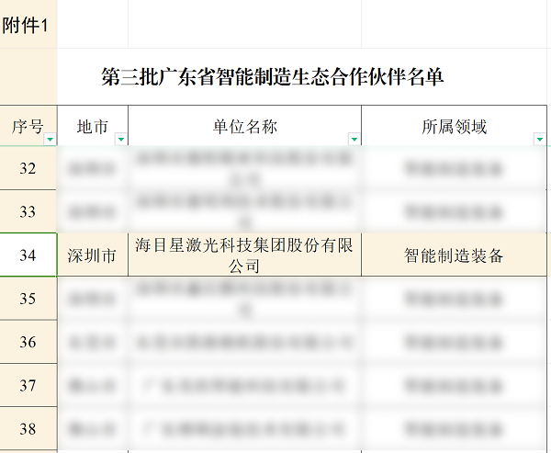Image resolution: width=551 pixels, height=453 pixels.
Task: Click the title 第三批广东省智能制造生态合作伙伴名单
Action: [x=273, y=77]
